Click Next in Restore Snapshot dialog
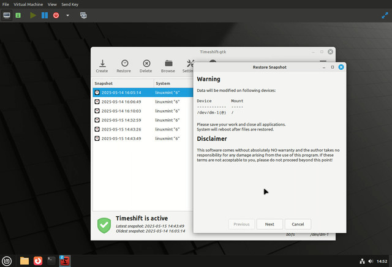Image resolution: width=392 pixels, height=267 pixels. tap(269, 224)
